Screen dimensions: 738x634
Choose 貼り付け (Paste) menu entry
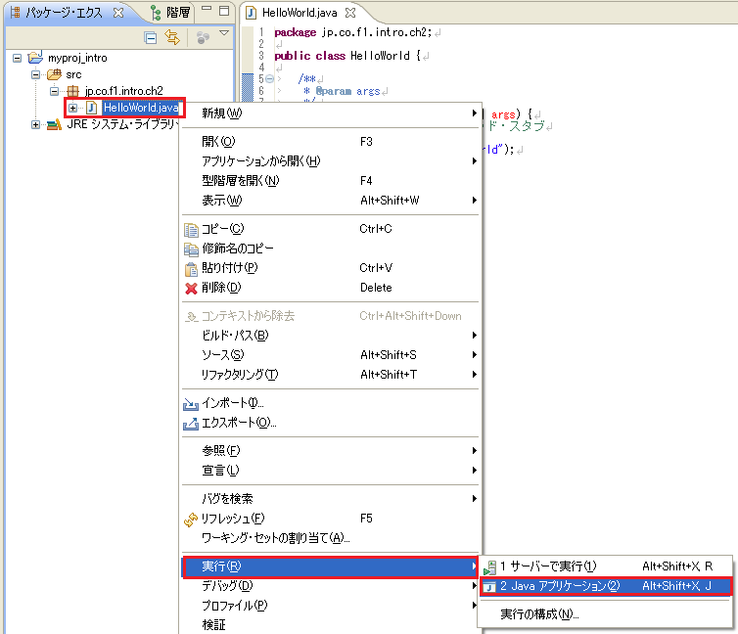[229, 268]
